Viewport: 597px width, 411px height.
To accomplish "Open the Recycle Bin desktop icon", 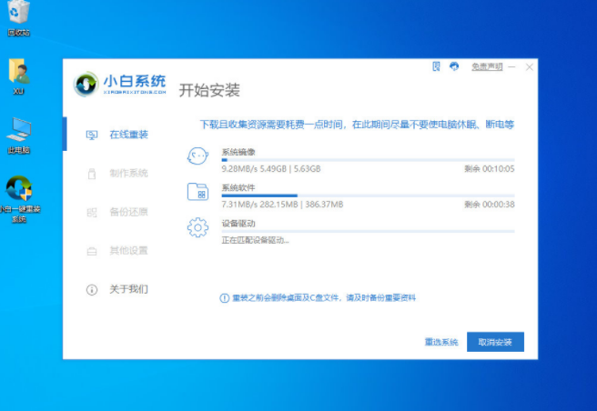I will pos(18,18).
